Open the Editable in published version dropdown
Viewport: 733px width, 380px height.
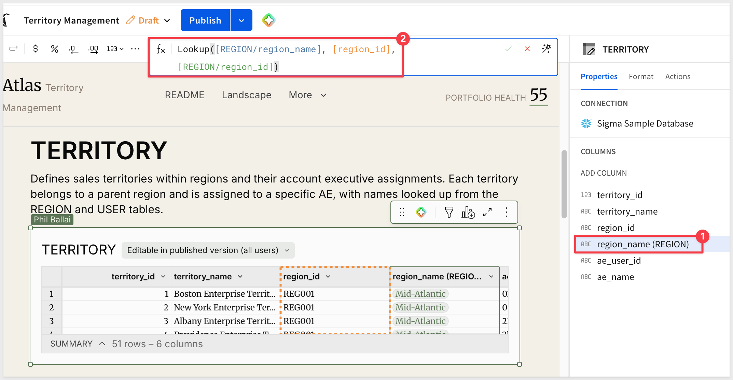208,250
